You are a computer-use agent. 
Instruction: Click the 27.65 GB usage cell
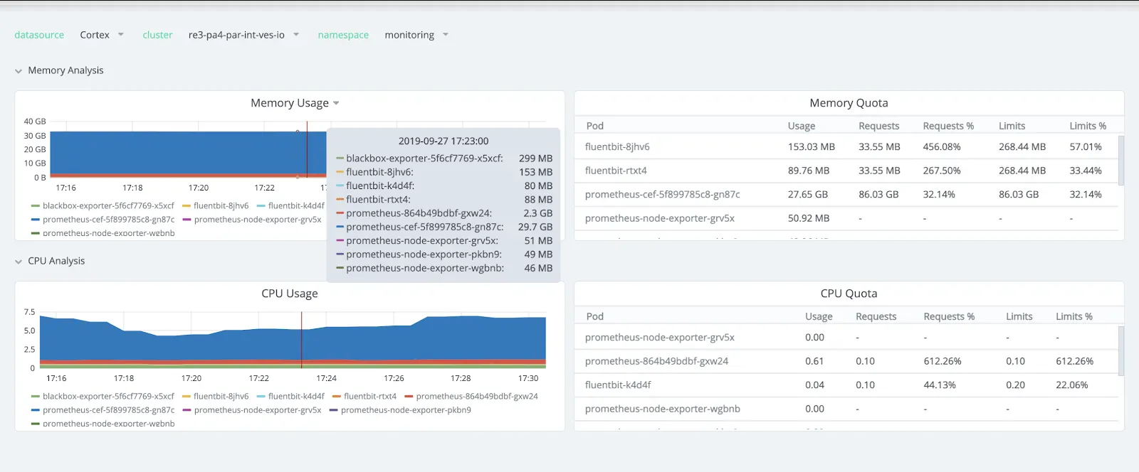click(x=808, y=195)
